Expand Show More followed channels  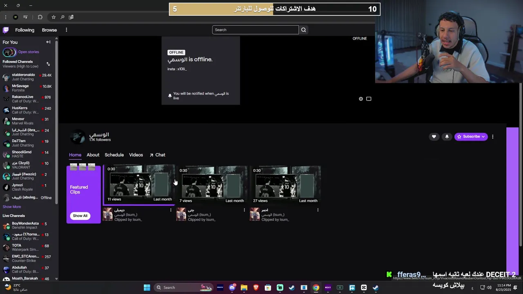[x=12, y=207]
